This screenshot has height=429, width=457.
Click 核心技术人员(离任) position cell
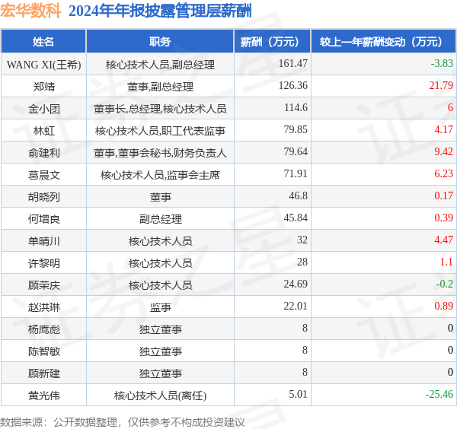[x=160, y=396]
